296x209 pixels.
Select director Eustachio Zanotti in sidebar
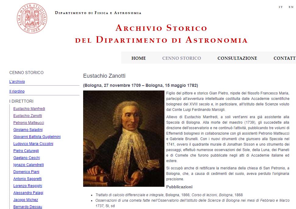(28, 116)
